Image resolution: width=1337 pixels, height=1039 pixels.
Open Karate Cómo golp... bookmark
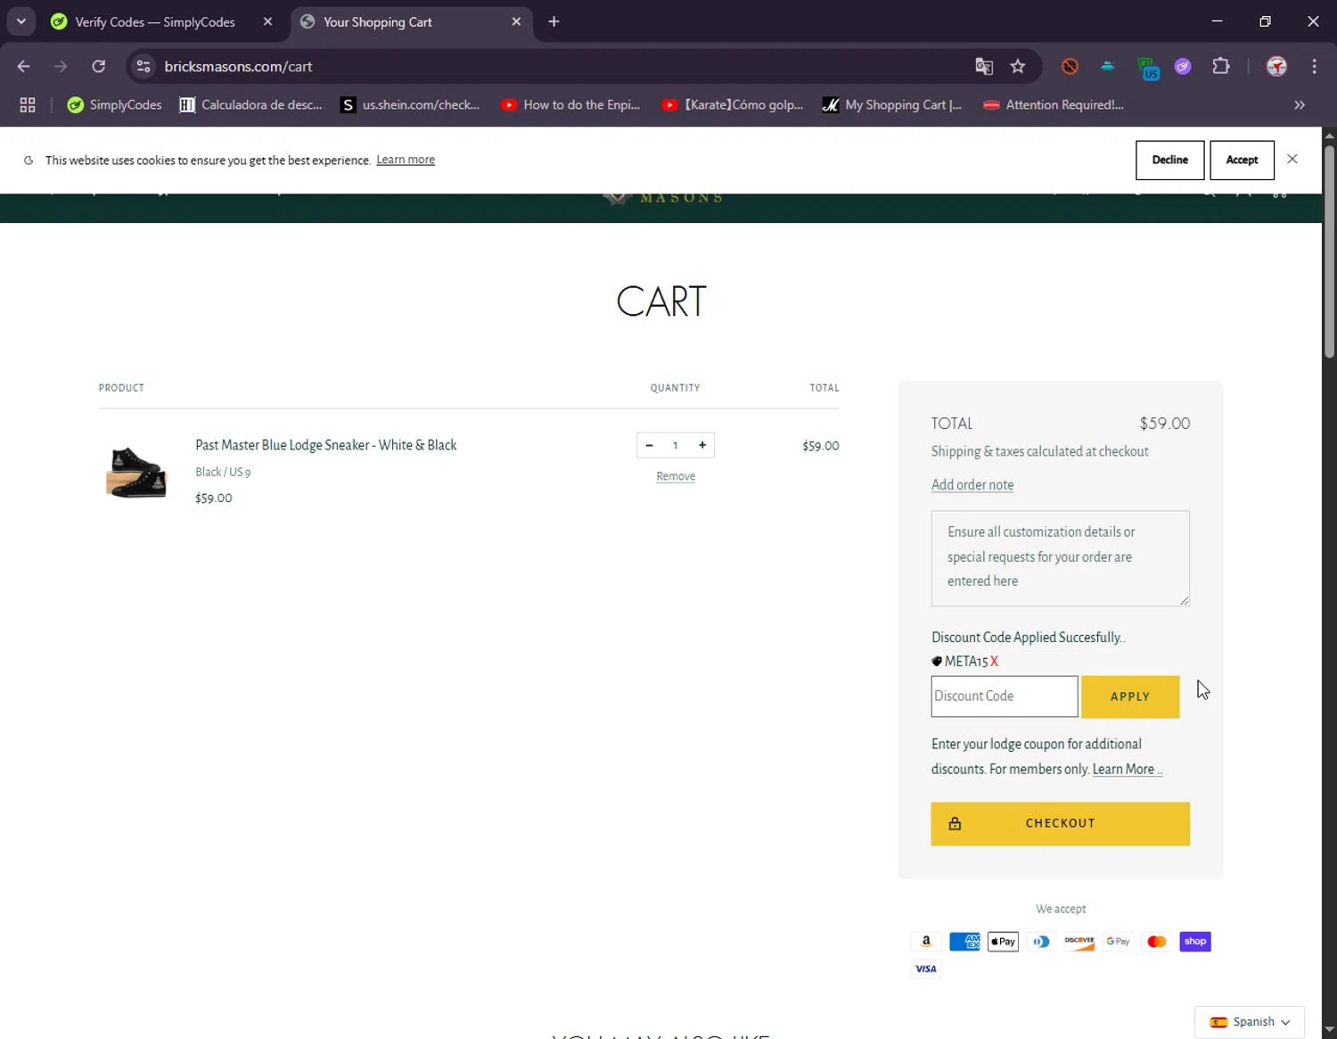pyautogui.click(x=733, y=104)
